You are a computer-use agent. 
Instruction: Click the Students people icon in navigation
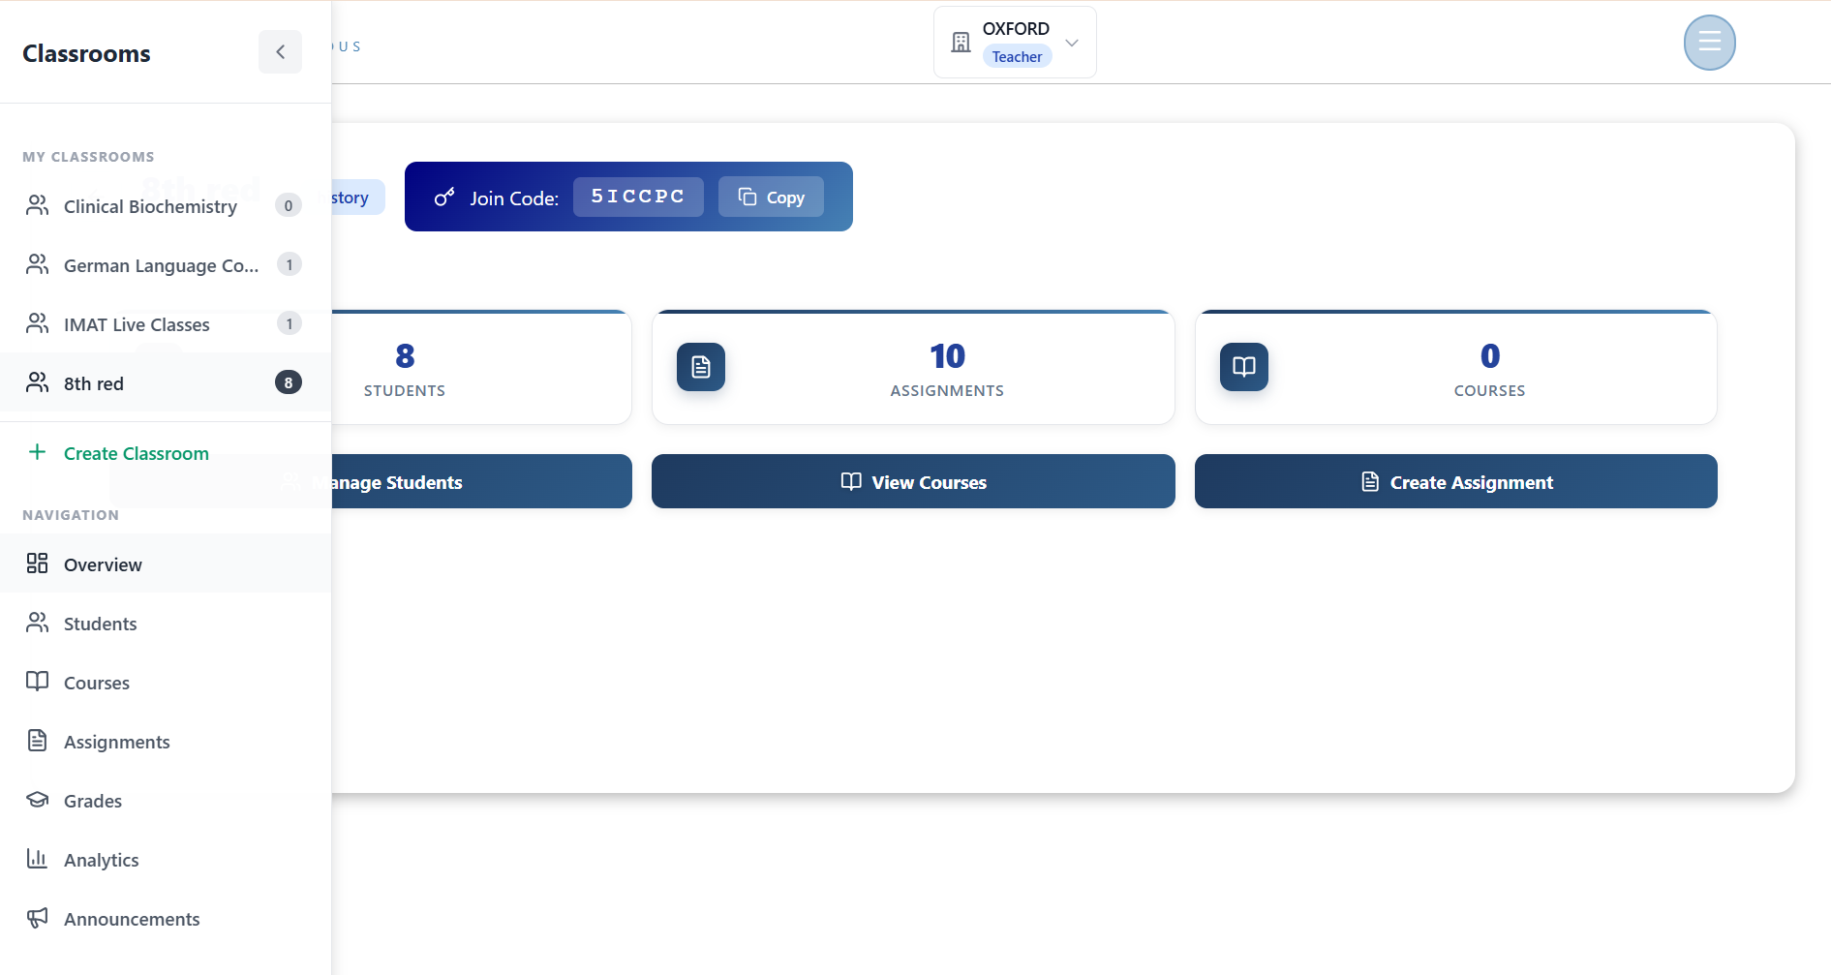(37, 623)
